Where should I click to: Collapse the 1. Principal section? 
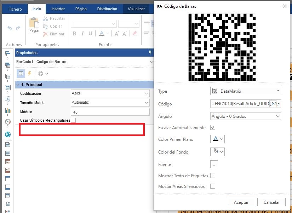click(18, 85)
